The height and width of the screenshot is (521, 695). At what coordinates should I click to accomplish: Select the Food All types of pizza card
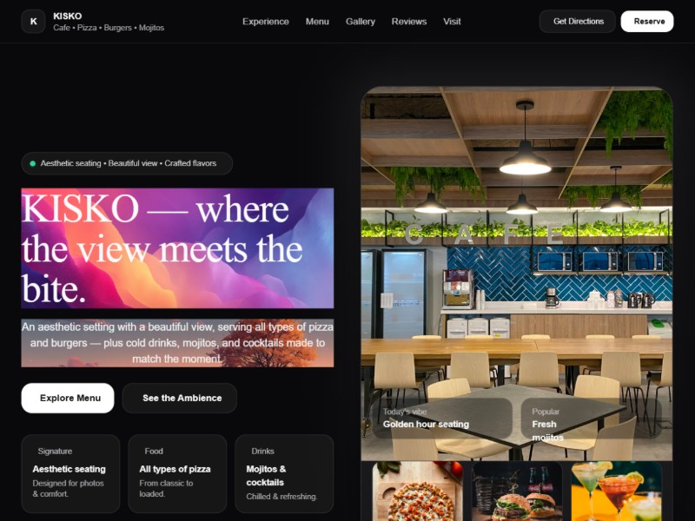[x=177, y=473]
